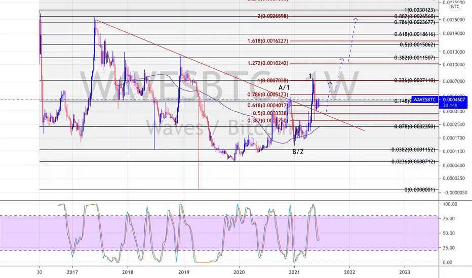Select the Fibonacci label 0.078(0.0002350)

tap(415, 126)
